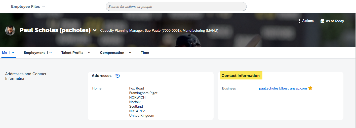Image resolution: width=356 pixels, height=128 pixels.
Task: Click the Actions button label
Action: (x=308, y=21)
